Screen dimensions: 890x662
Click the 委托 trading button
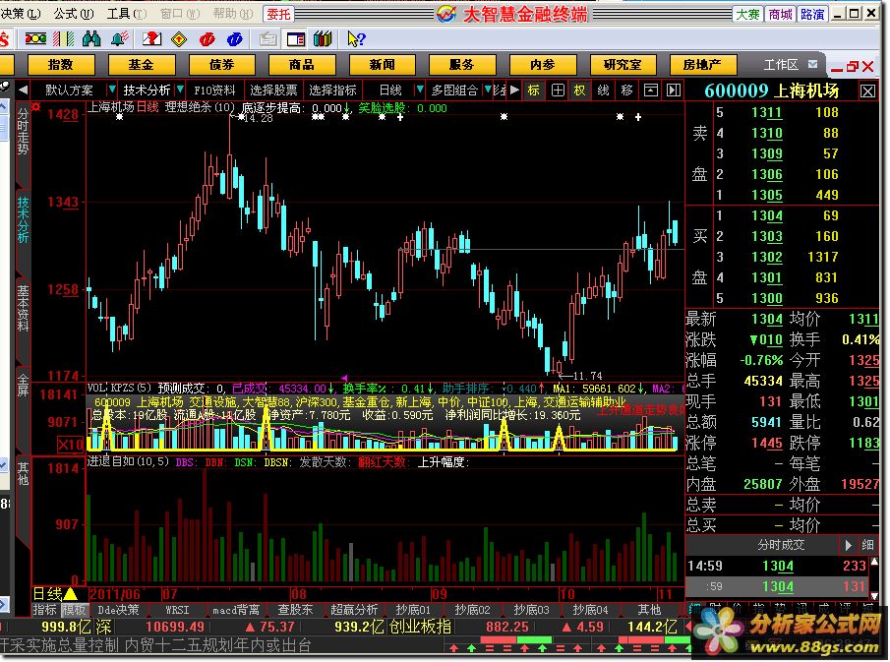(x=278, y=14)
